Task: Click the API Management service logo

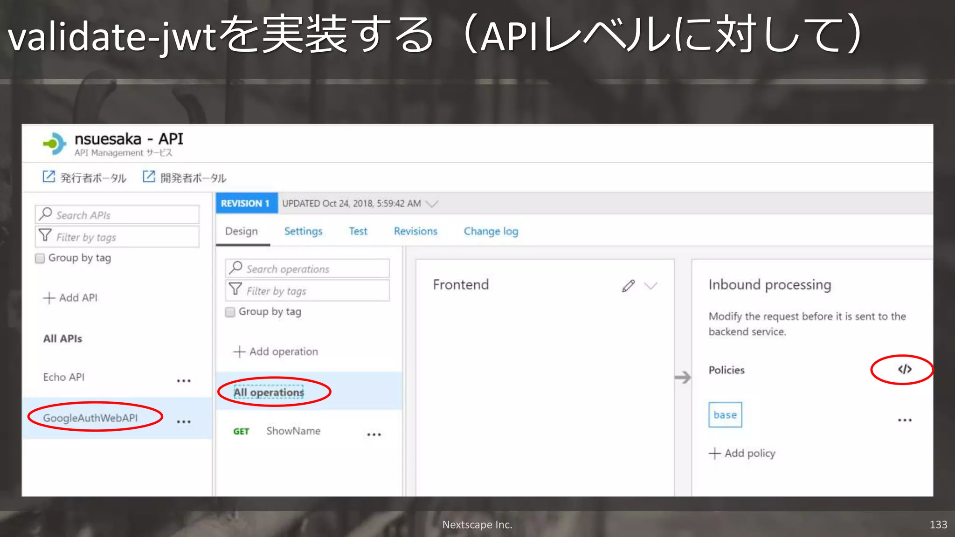Action: coord(55,144)
